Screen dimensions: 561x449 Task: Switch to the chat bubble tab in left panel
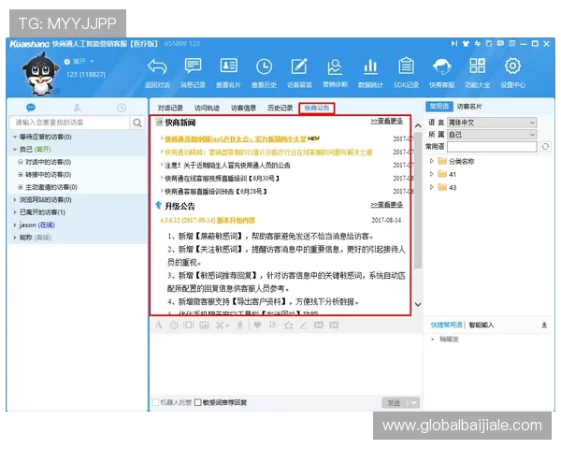pyautogui.click(x=31, y=107)
